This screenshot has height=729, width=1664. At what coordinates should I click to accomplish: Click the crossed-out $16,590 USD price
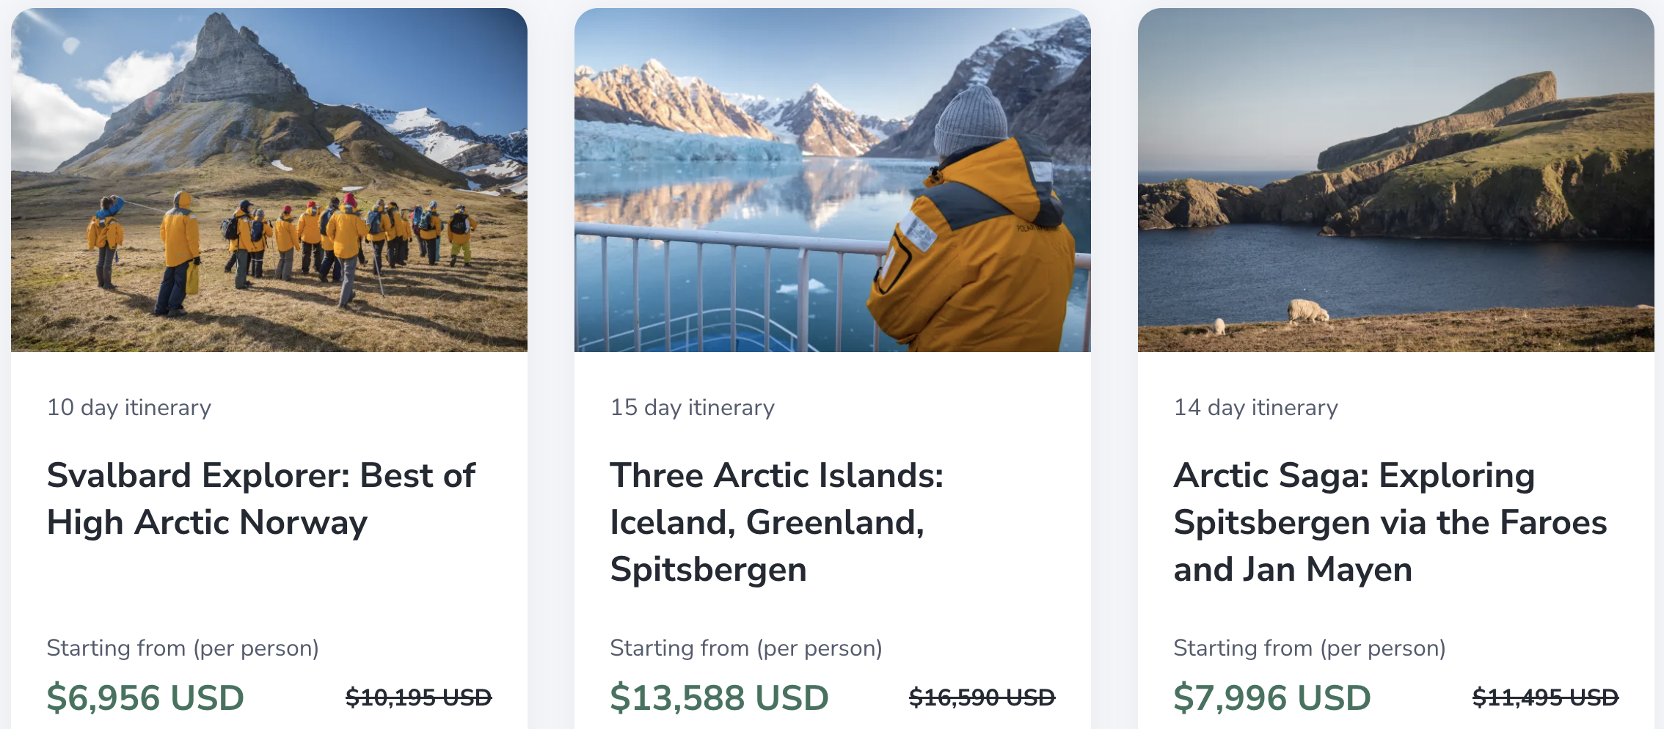tap(982, 697)
